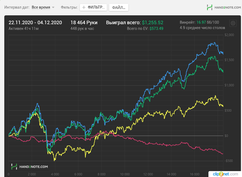This screenshot has height=177, width=242.
Task: Click the '10 000' x-axis label
Action: click(125, 174)
